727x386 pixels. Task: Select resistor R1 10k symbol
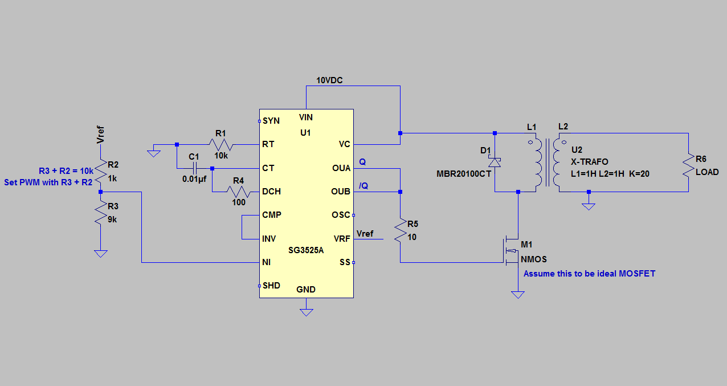[220, 144]
